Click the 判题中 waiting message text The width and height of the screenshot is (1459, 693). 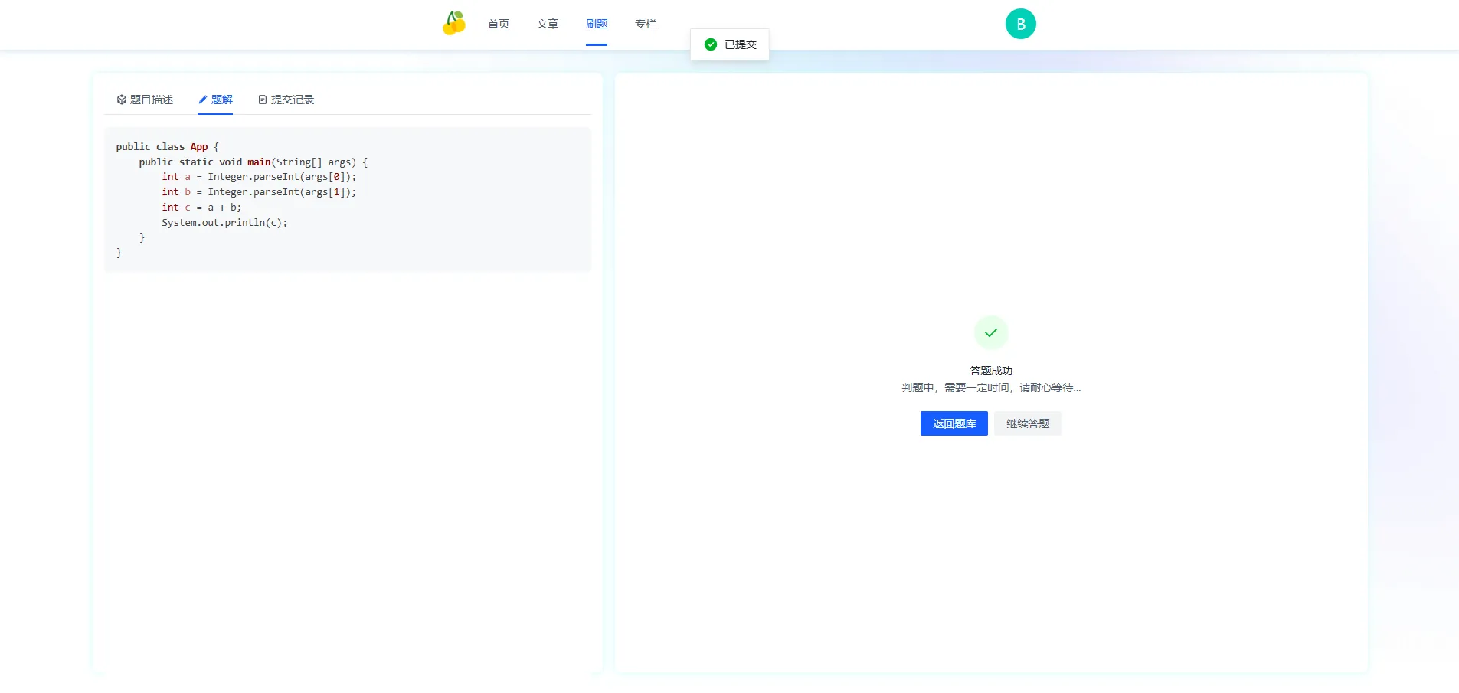tap(990, 388)
